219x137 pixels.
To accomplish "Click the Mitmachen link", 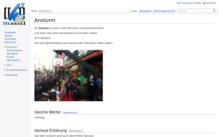I will click(10, 42).
